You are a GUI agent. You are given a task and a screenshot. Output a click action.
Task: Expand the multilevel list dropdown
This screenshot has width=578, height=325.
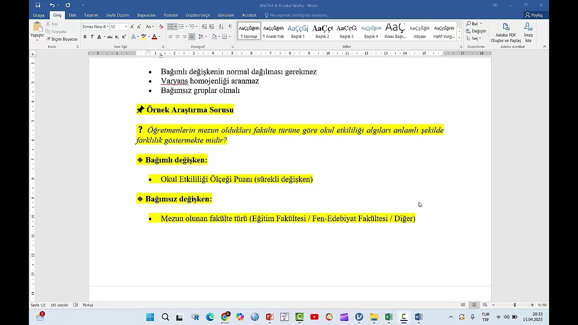[x=197, y=27]
